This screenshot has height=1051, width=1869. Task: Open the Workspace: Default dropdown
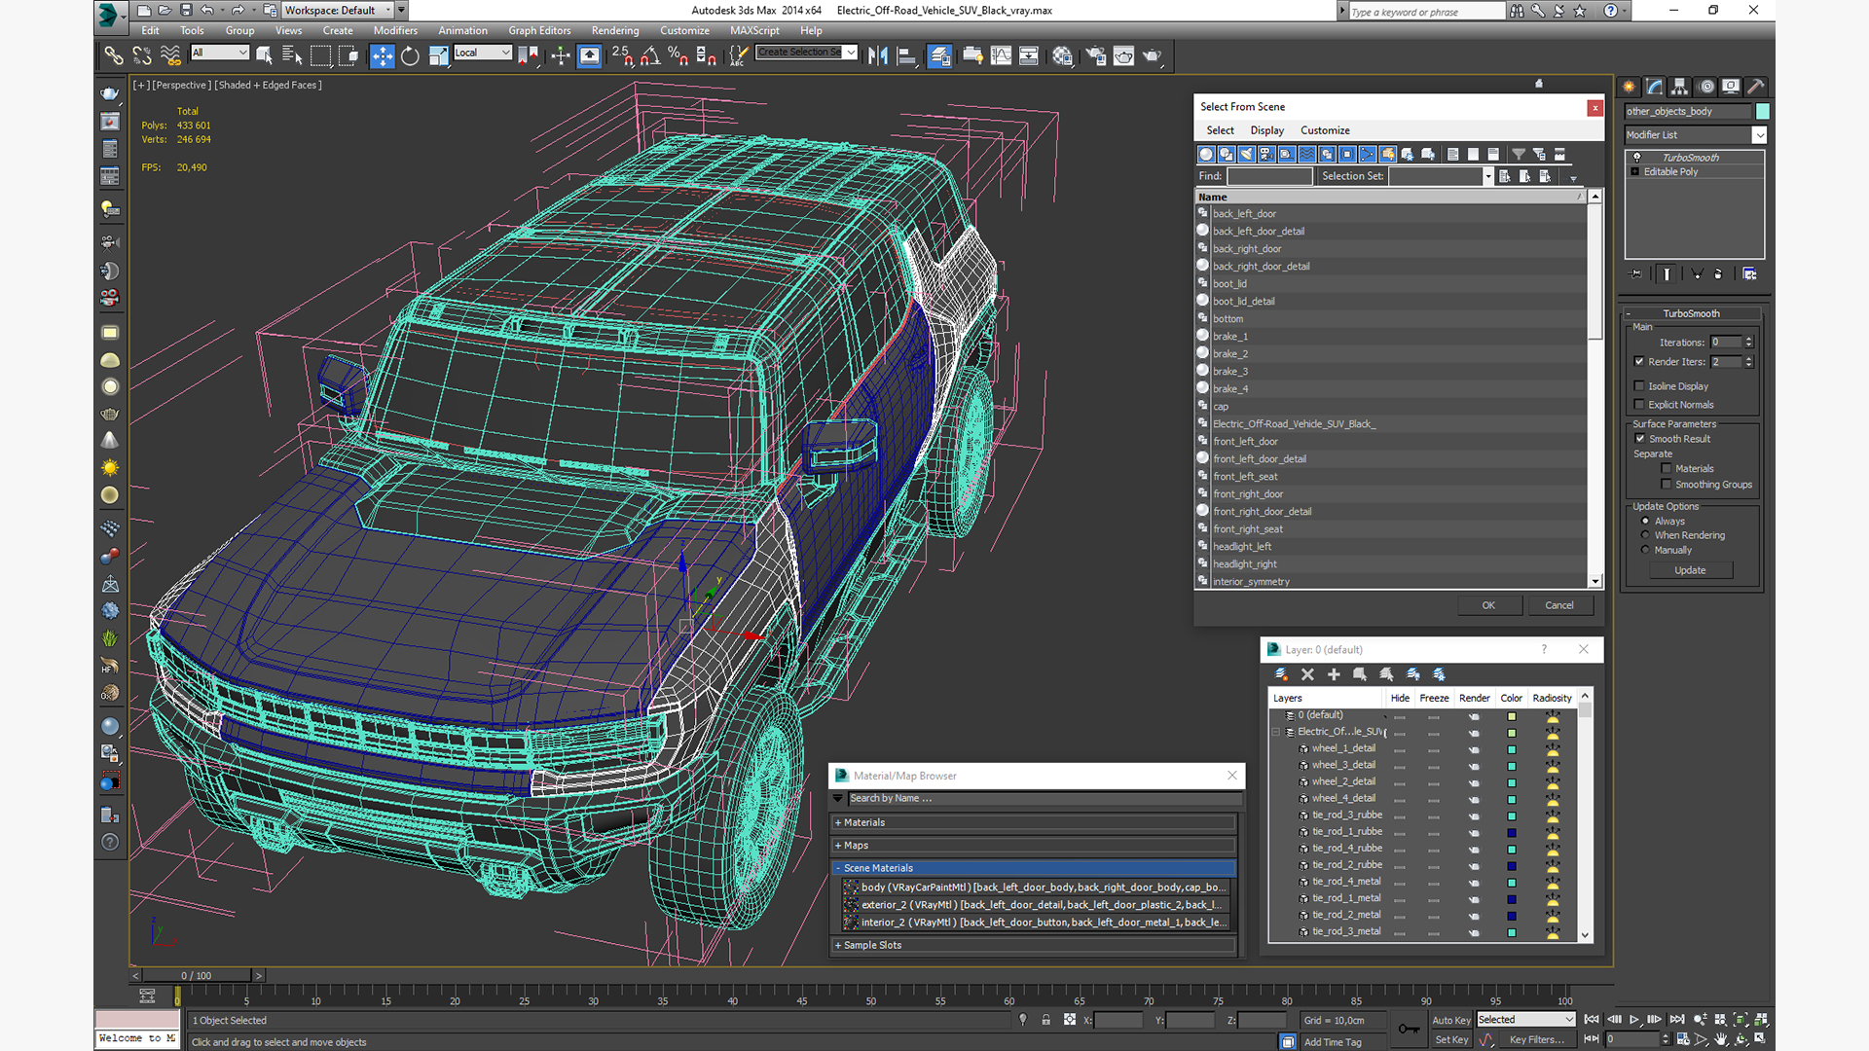(338, 10)
